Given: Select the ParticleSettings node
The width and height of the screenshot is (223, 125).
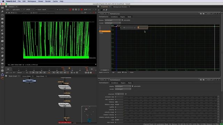Looking at the screenshot, I should click(x=65, y=97).
